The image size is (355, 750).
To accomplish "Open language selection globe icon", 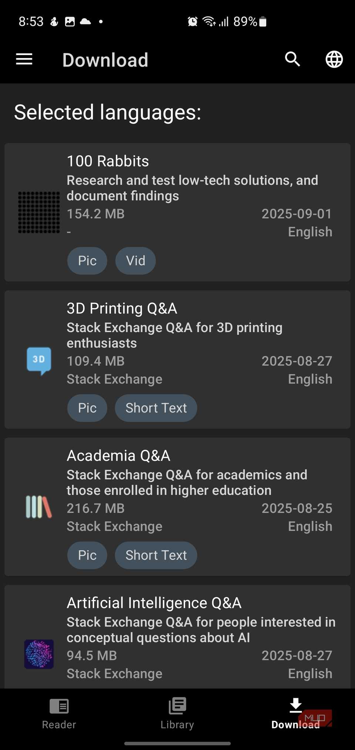I will (334, 59).
